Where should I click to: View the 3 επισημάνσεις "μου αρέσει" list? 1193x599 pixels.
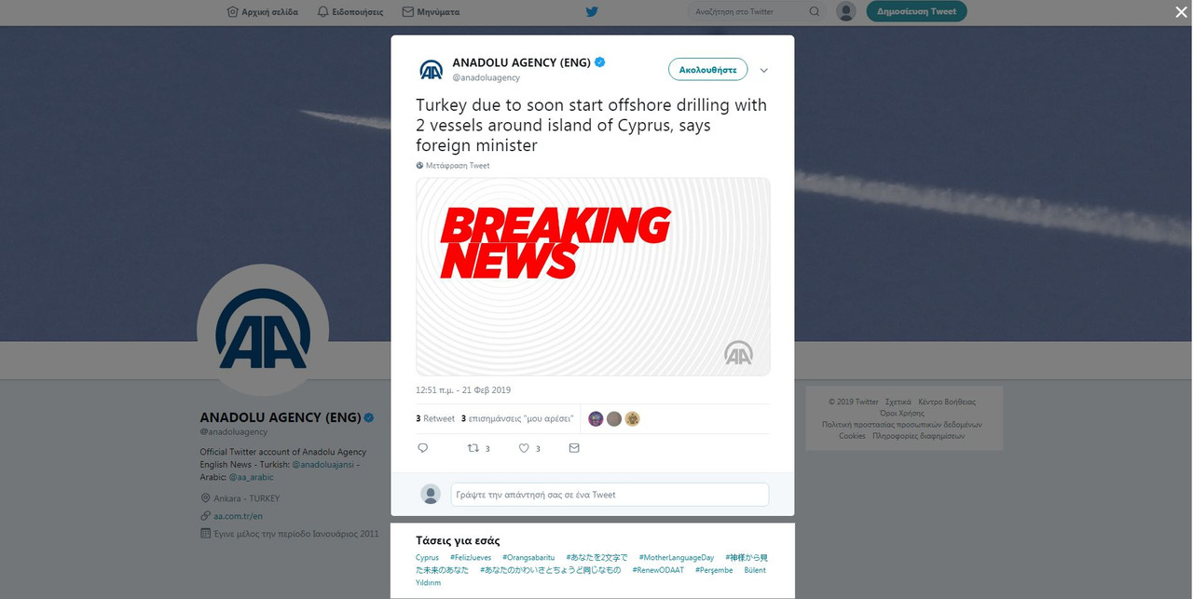coord(517,419)
